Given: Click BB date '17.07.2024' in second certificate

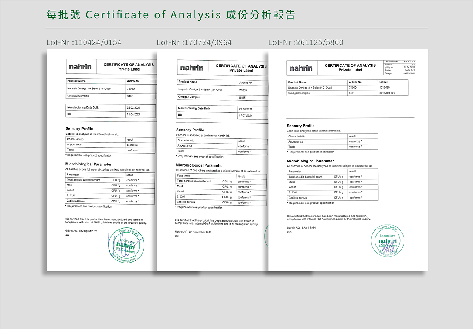Looking at the screenshot, I should pyautogui.click(x=246, y=116).
